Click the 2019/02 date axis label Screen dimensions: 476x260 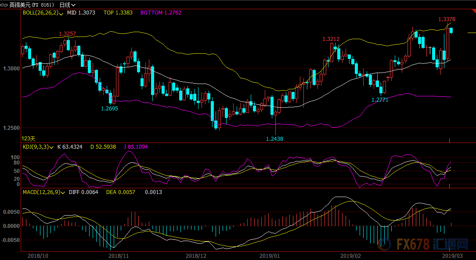pyautogui.click(x=350, y=255)
